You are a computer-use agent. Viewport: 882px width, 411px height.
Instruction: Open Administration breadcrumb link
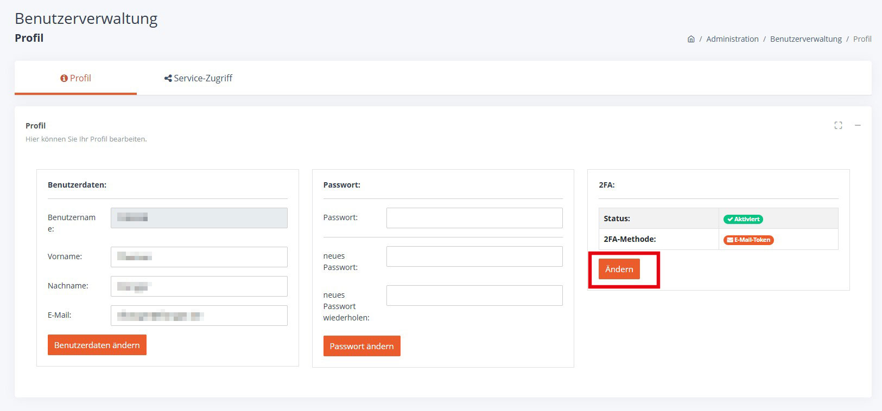732,39
